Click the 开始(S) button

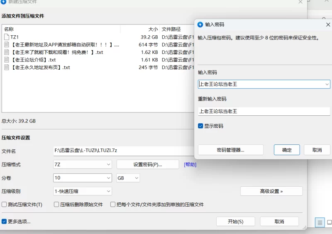coord(235,222)
